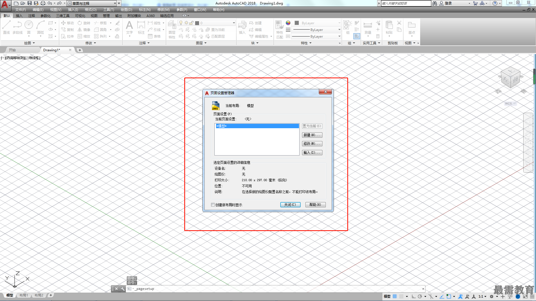The width and height of the screenshot is (536, 301).
Task: Click the 关闭(C) button
Action: point(290,205)
